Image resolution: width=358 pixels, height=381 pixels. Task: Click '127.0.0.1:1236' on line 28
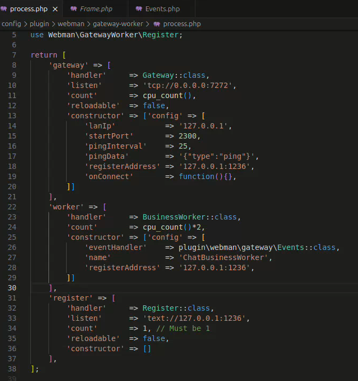(x=214, y=268)
